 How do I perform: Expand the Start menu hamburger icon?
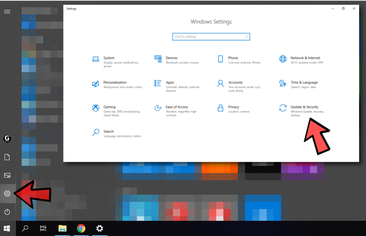click(7, 11)
